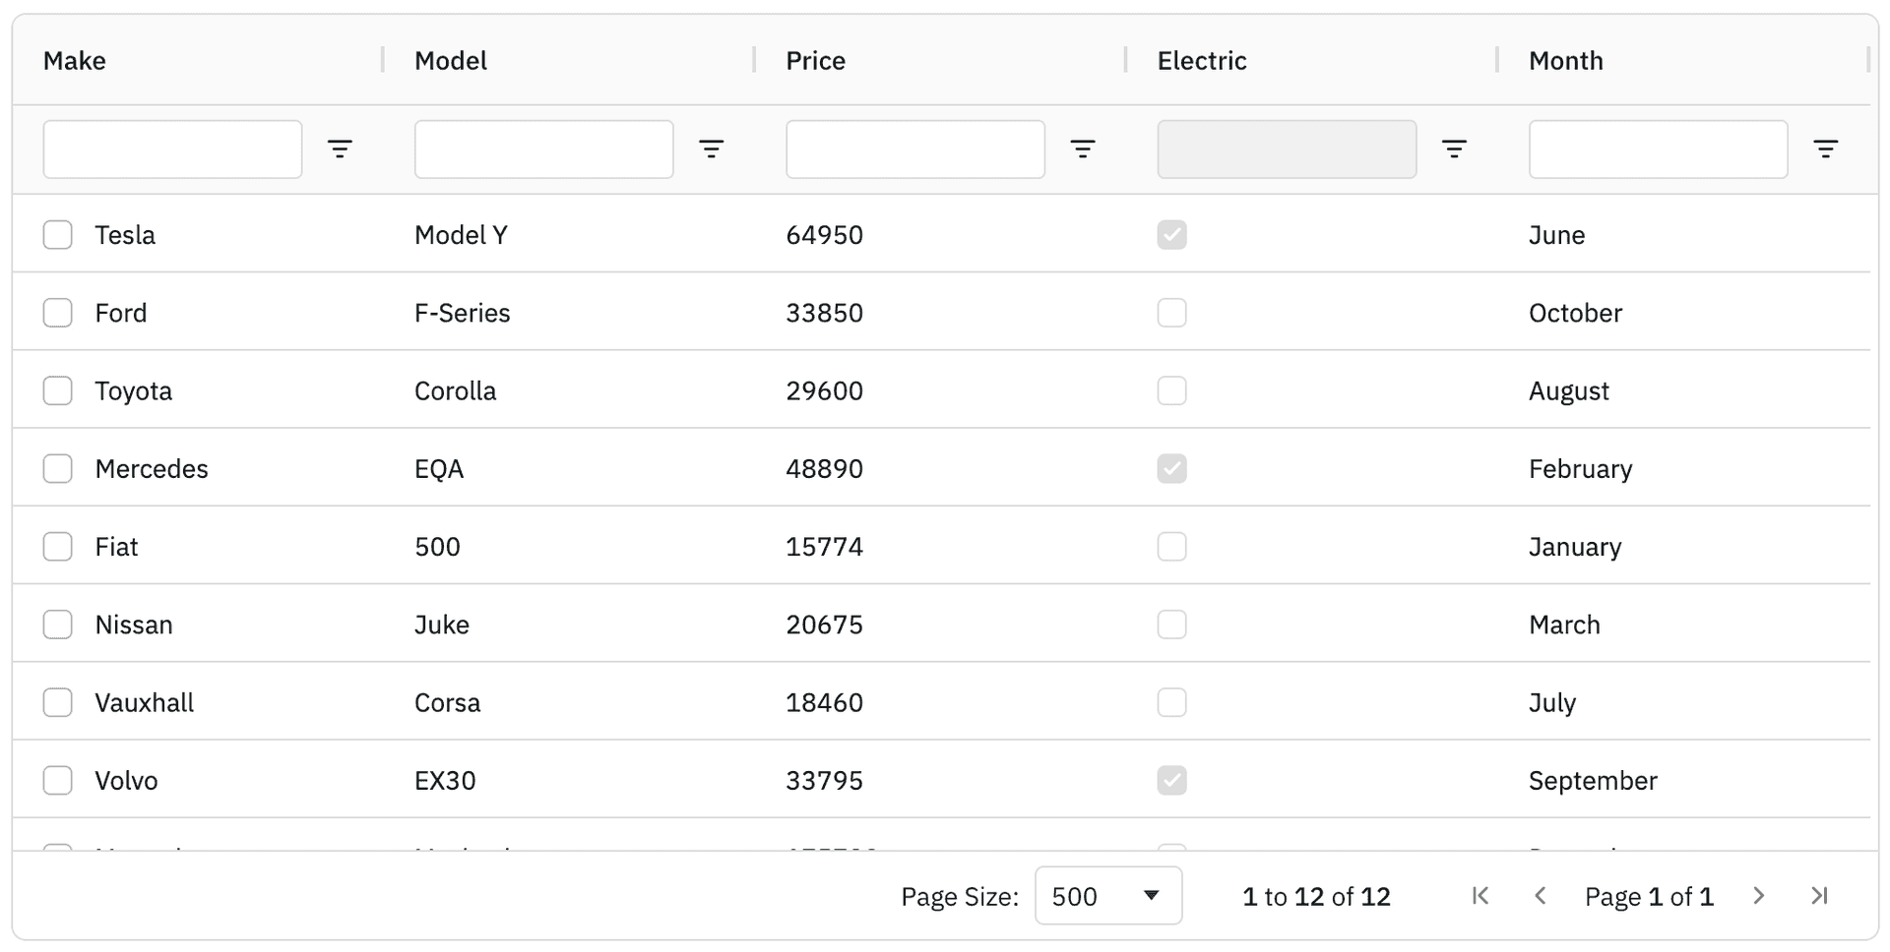Toggle Electric checkbox in the Nissan row
1890x952 pixels.
coord(1172,625)
